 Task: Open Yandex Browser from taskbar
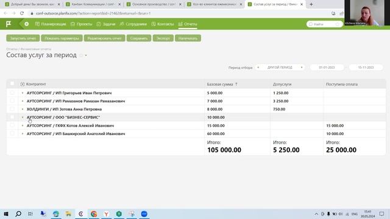pyautogui.click(x=106, y=214)
